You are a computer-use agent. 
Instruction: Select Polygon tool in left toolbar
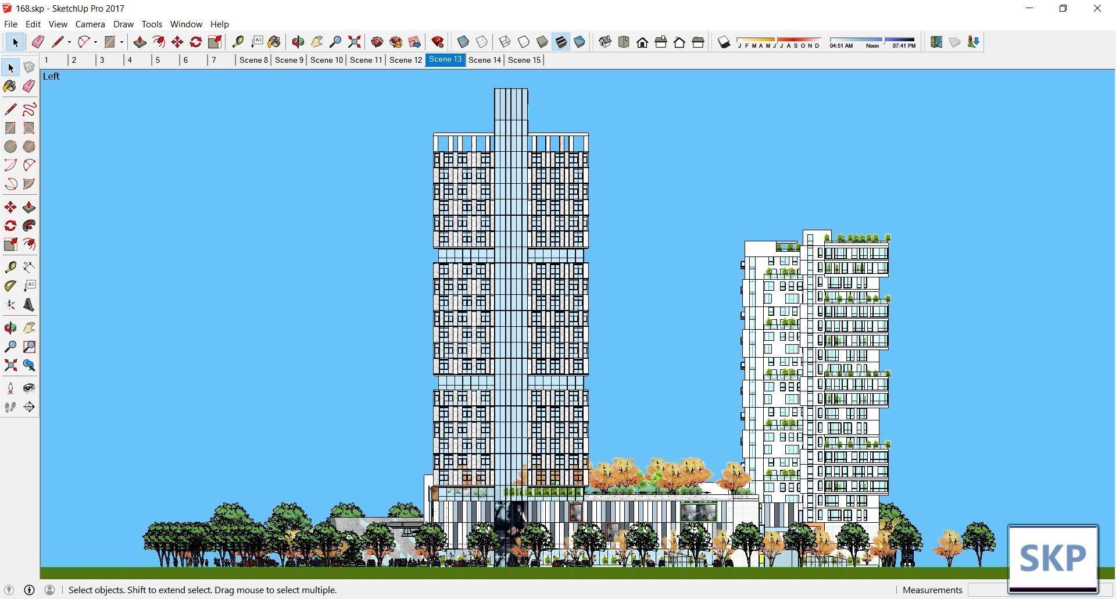(x=29, y=147)
